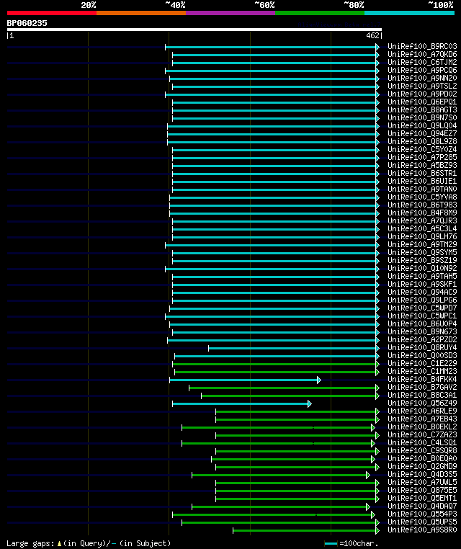Click the UniRef100_Q00SD3 label
The height and width of the screenshot is (549, 461).
(x=422, y=356)
